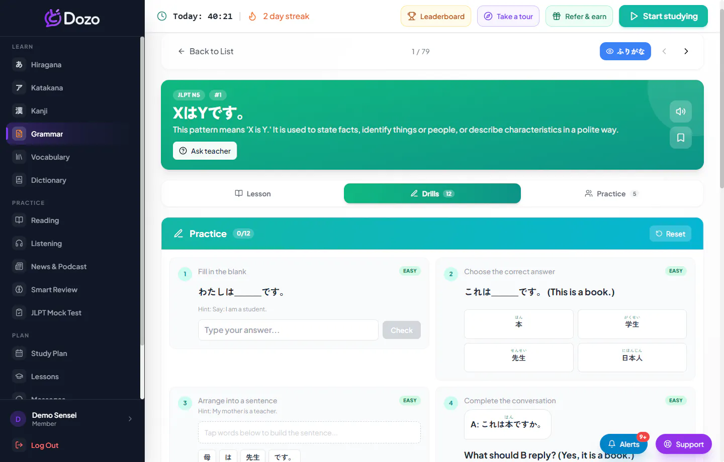Play the grammar pattern audio
724x462 pixels.
681,111
